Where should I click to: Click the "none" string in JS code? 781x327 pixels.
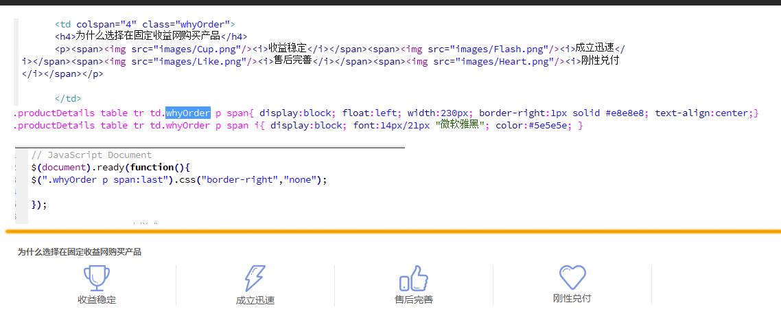pyautogui.click(x=301, y=180)
